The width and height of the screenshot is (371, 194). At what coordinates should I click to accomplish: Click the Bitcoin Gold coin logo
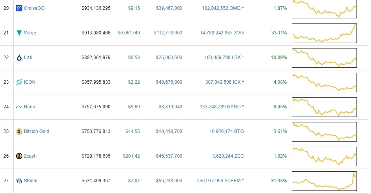[x=19, y=131]
